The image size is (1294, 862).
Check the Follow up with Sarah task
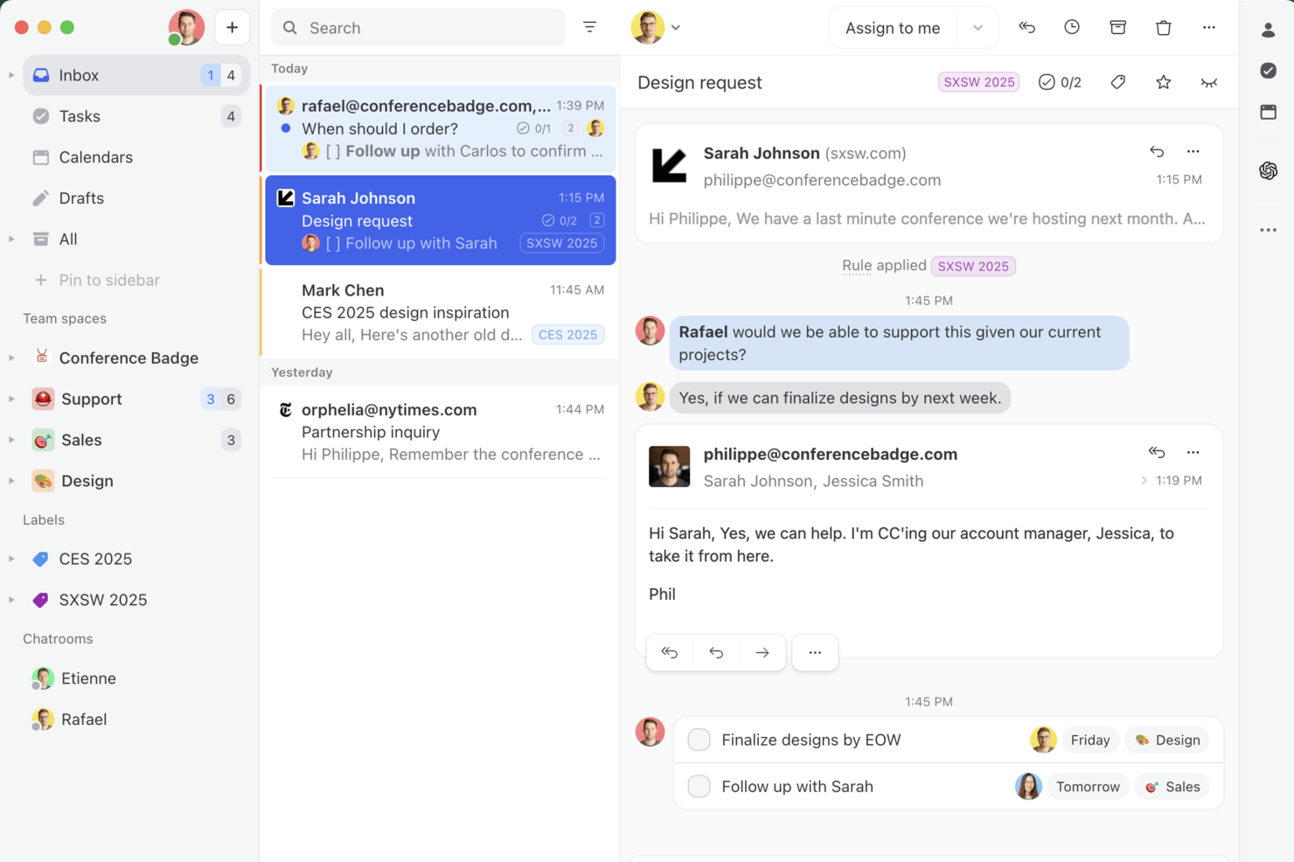(699, 786)
